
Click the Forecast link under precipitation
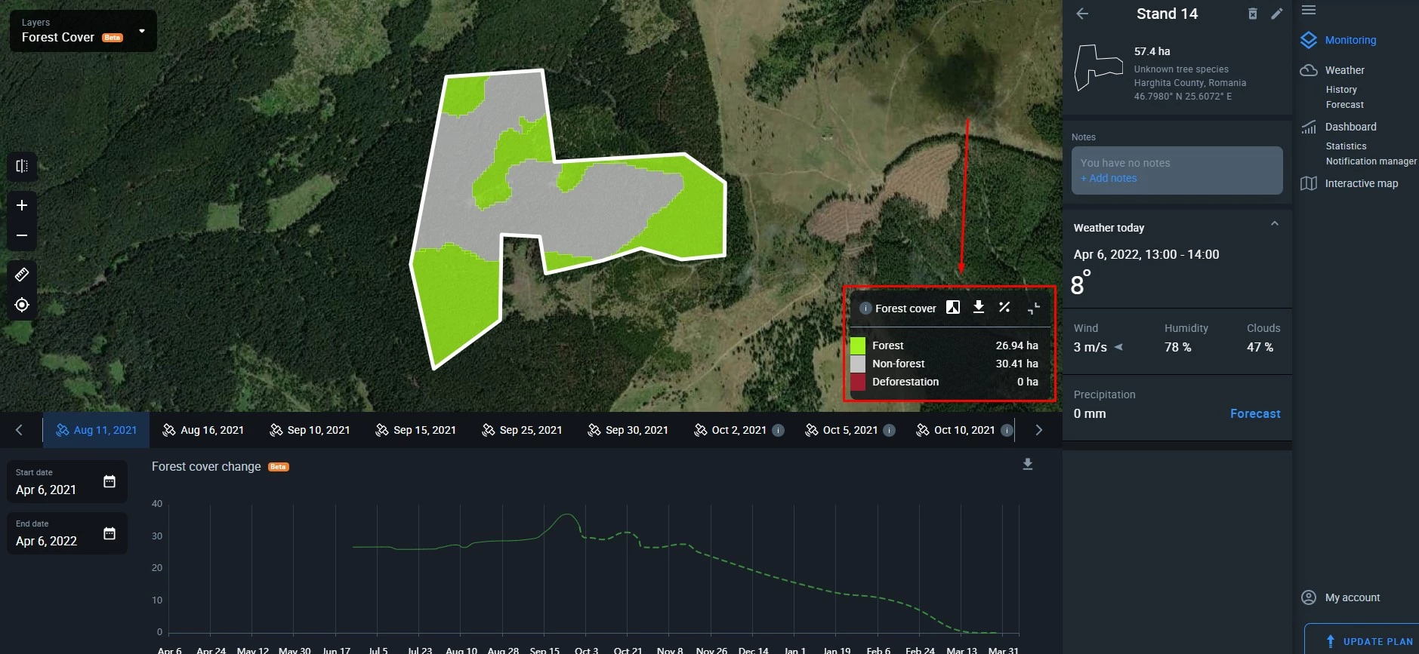pyautogui.click(x=1254, y=413)
